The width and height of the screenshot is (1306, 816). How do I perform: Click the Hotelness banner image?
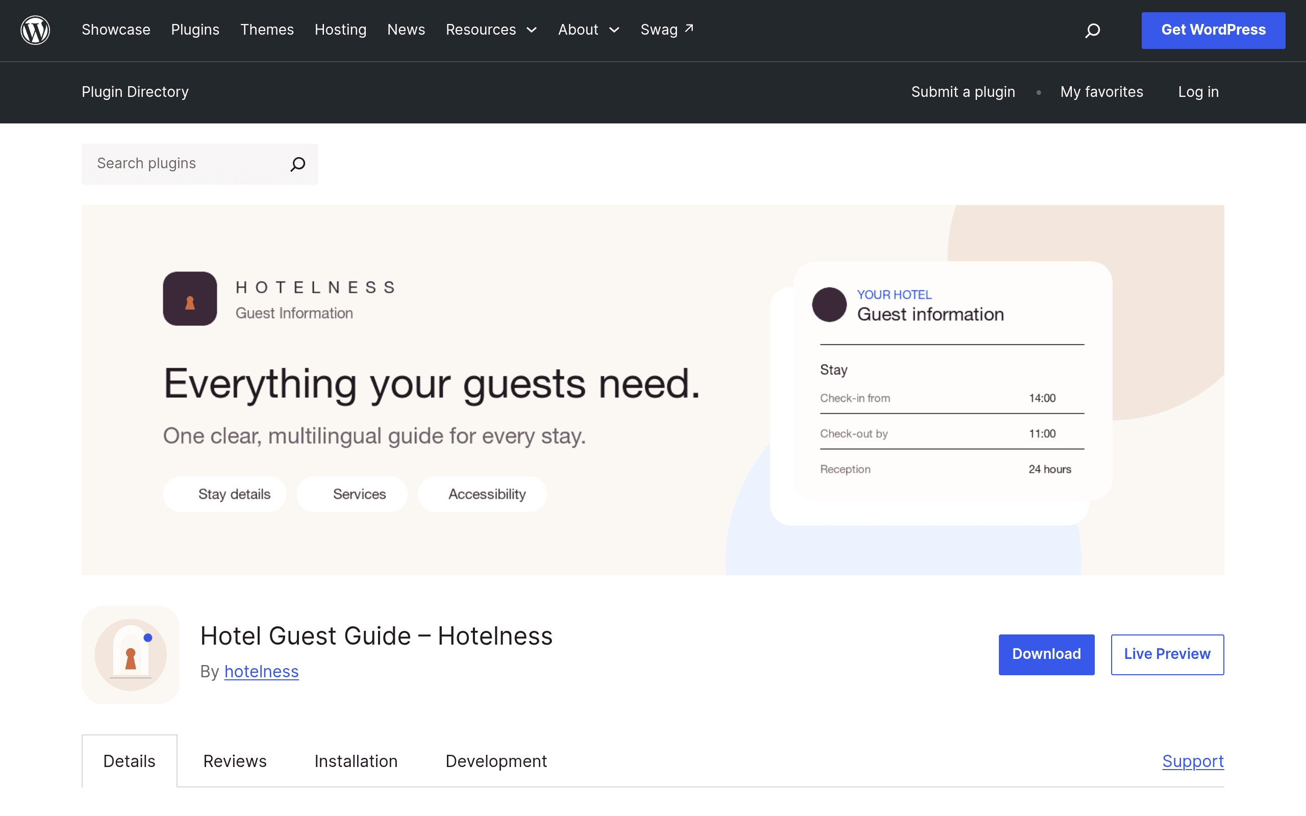point(653,390)
